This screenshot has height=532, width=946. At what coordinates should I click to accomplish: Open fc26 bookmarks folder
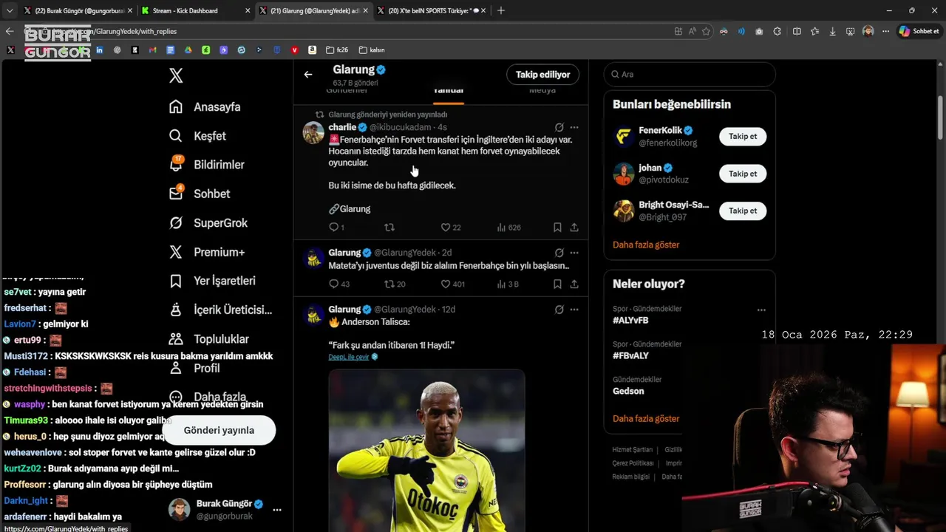(x=337, y=50)
